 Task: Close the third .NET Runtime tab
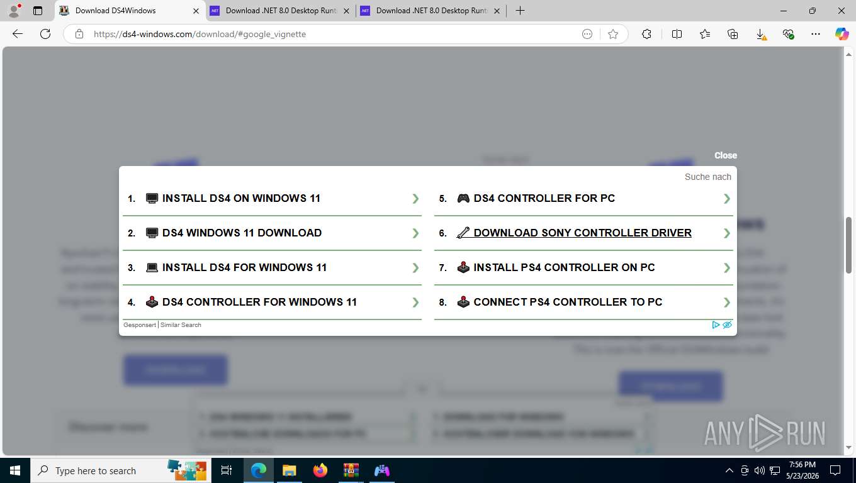click(497, 11)
